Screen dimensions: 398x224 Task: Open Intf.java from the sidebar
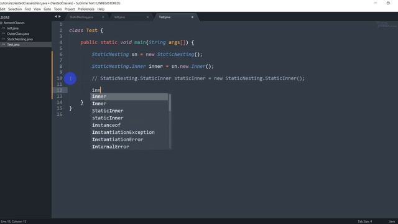point(12,28)
